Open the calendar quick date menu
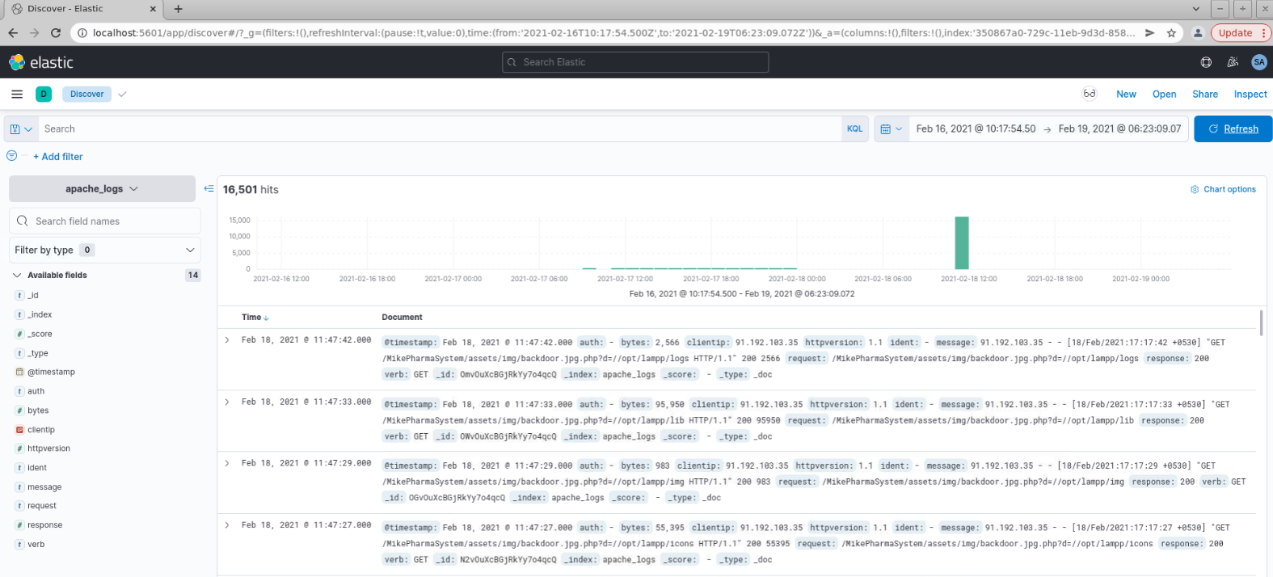The width and height of the screenshot is (1273, 577). point(891,129)
